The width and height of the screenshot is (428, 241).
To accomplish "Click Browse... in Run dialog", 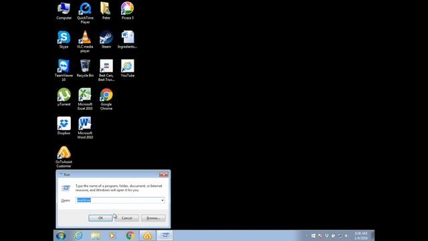I will click(153, 218).
